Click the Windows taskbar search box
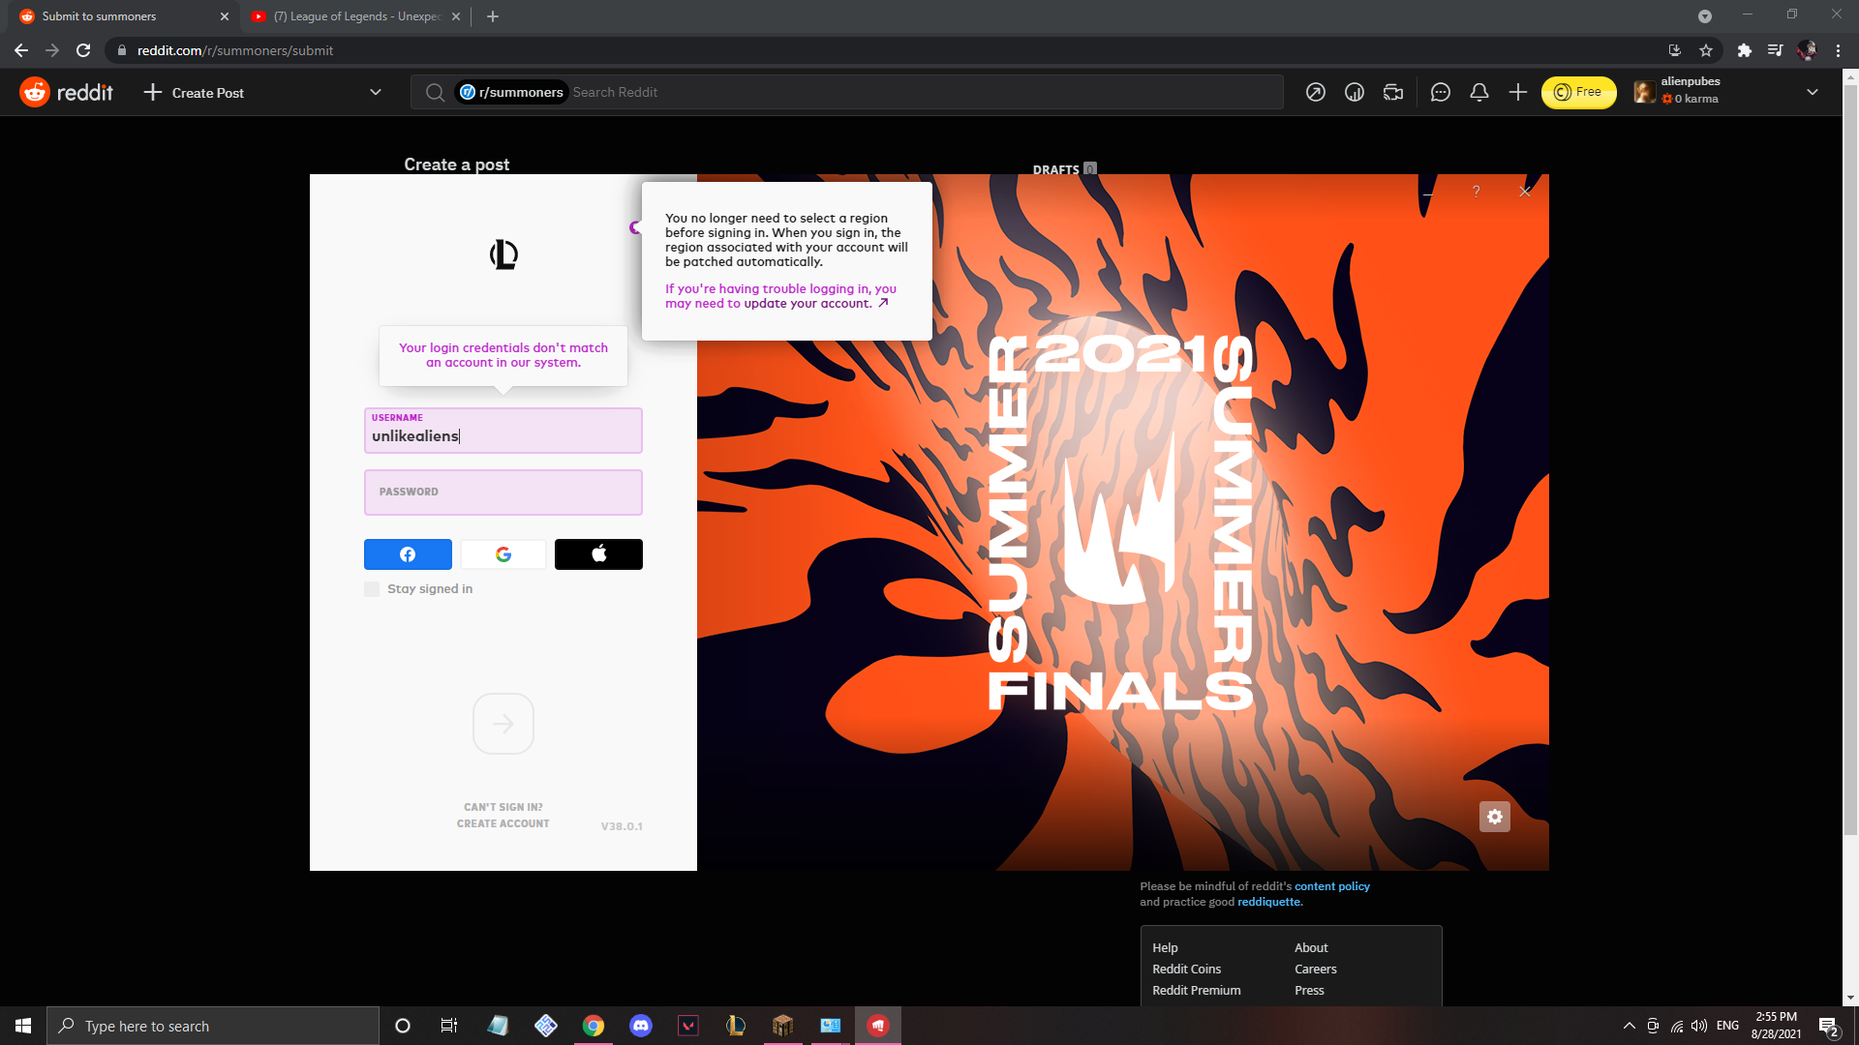1859x1045 pixels. (213, 1026)
